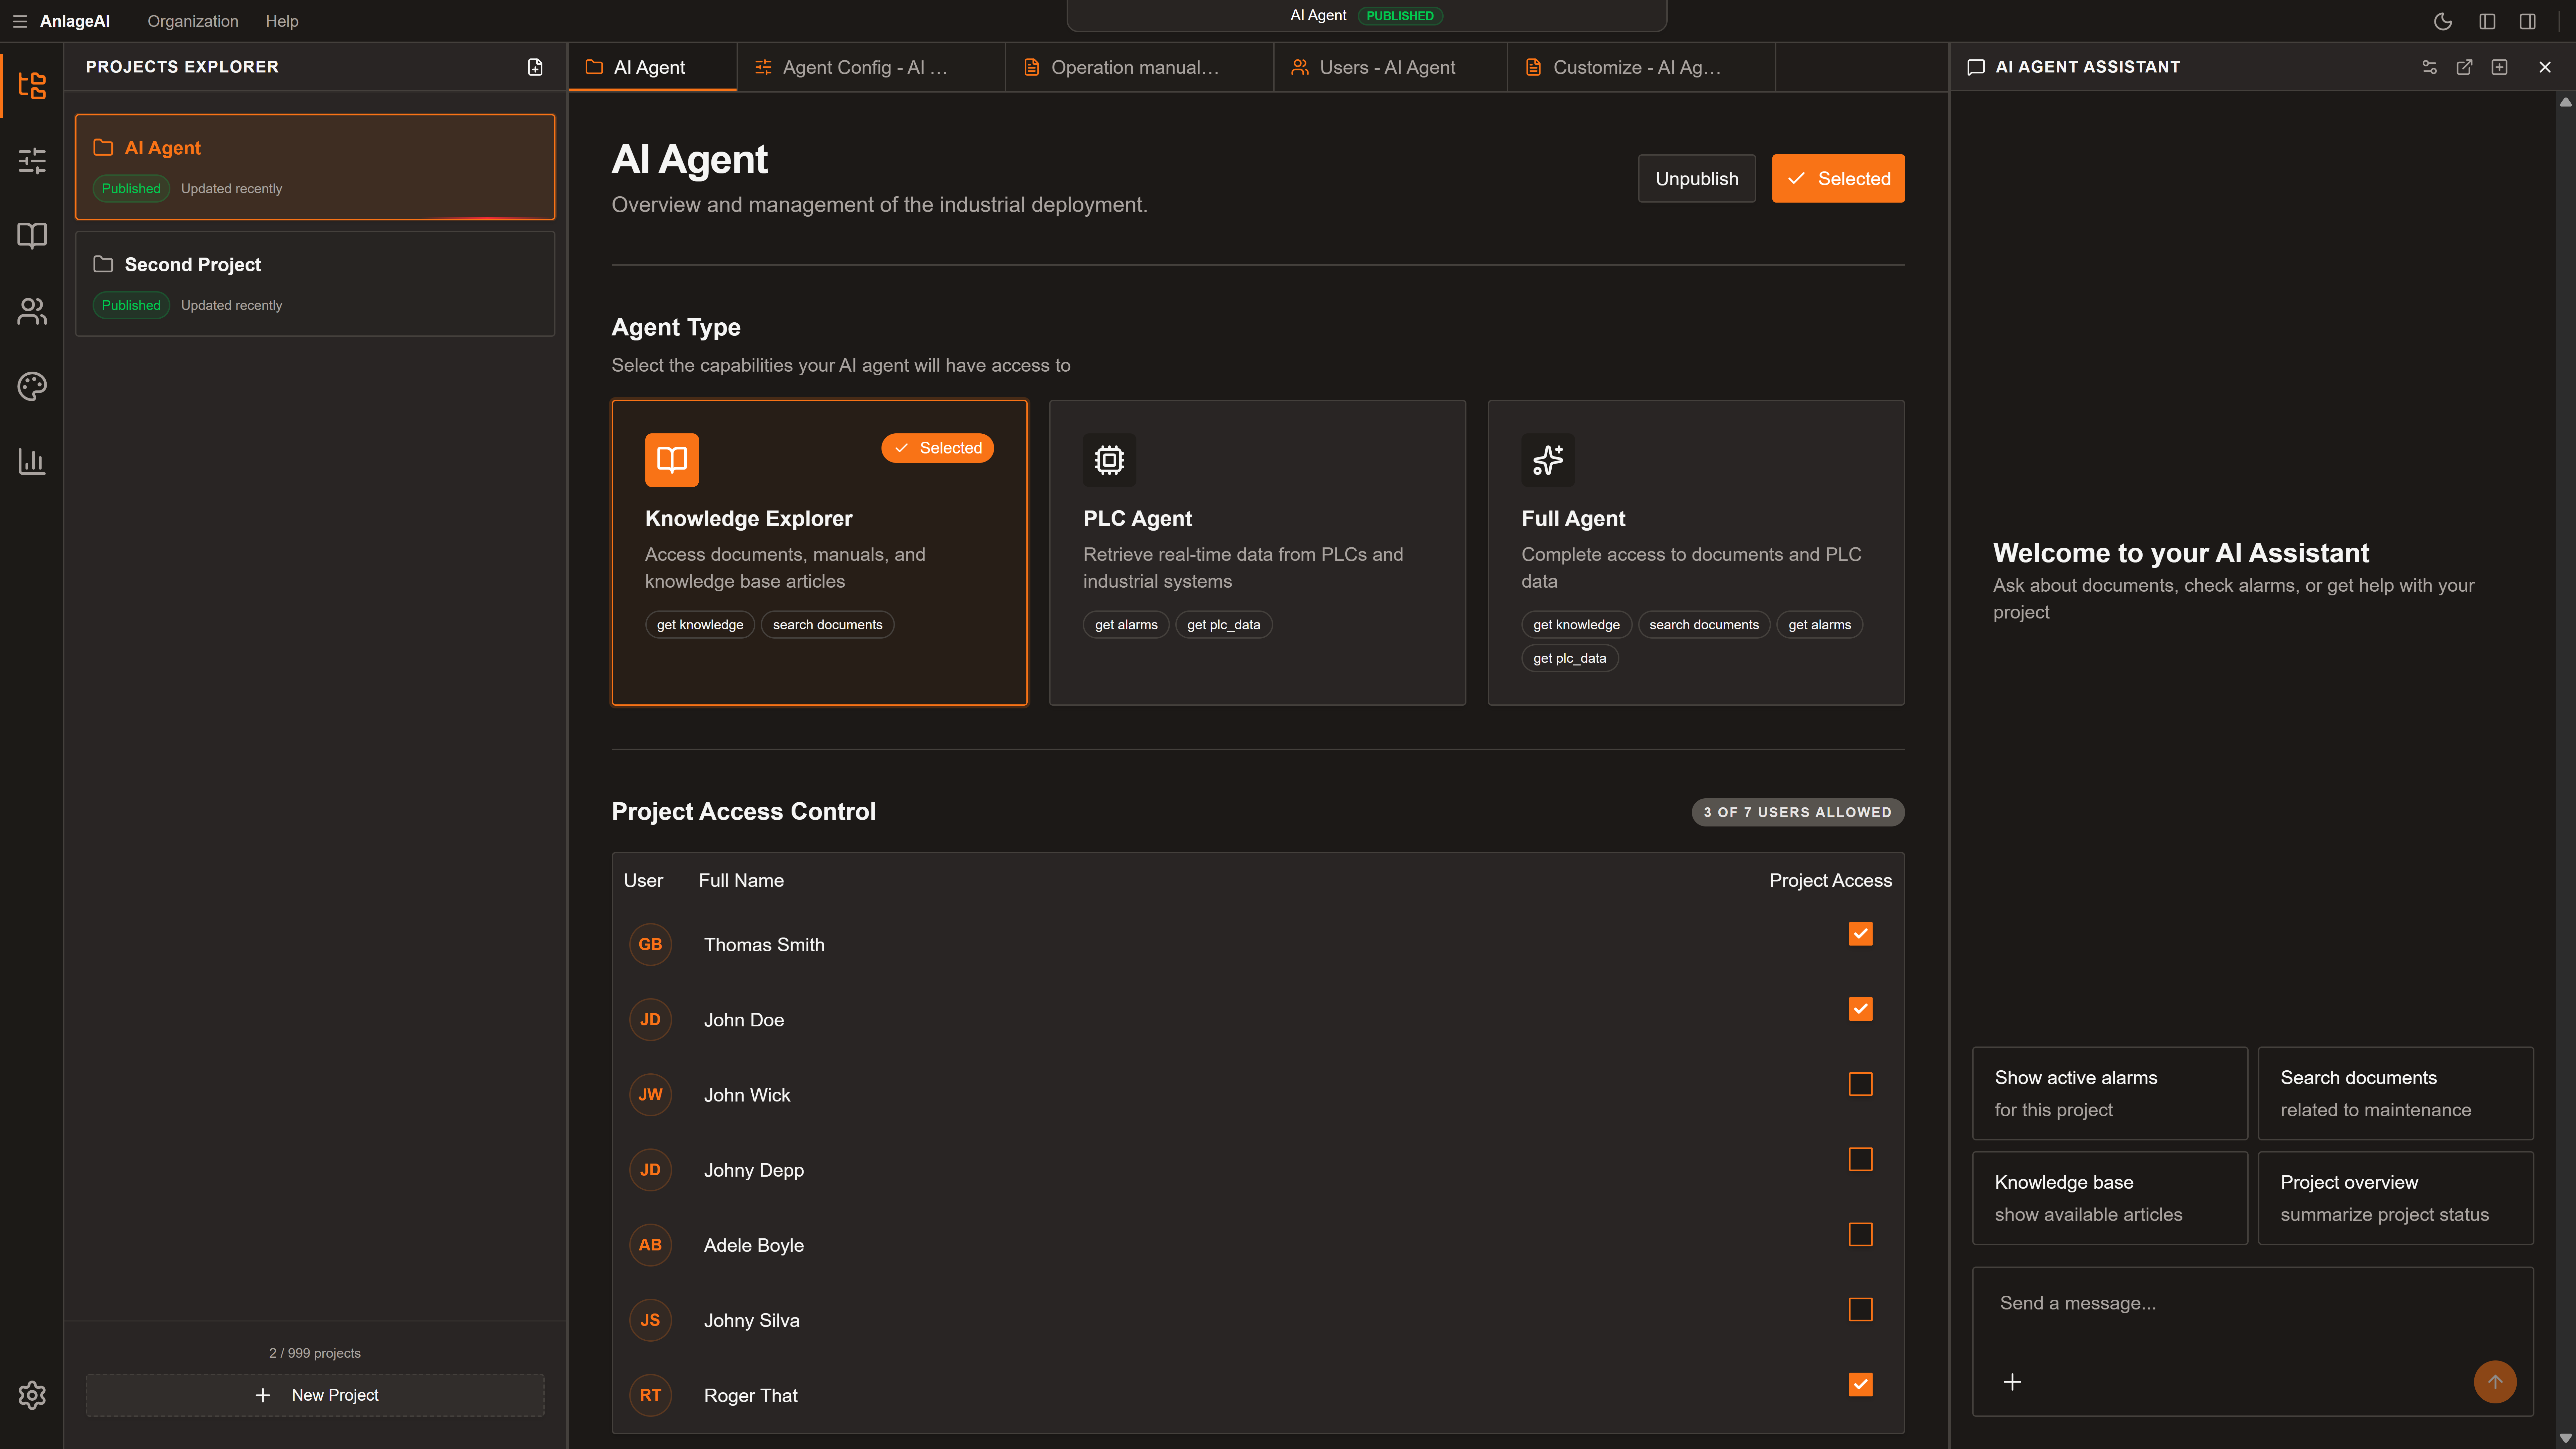Open the users sidebar icon
The image size is (2576, 1449).
tap(32, 311)
